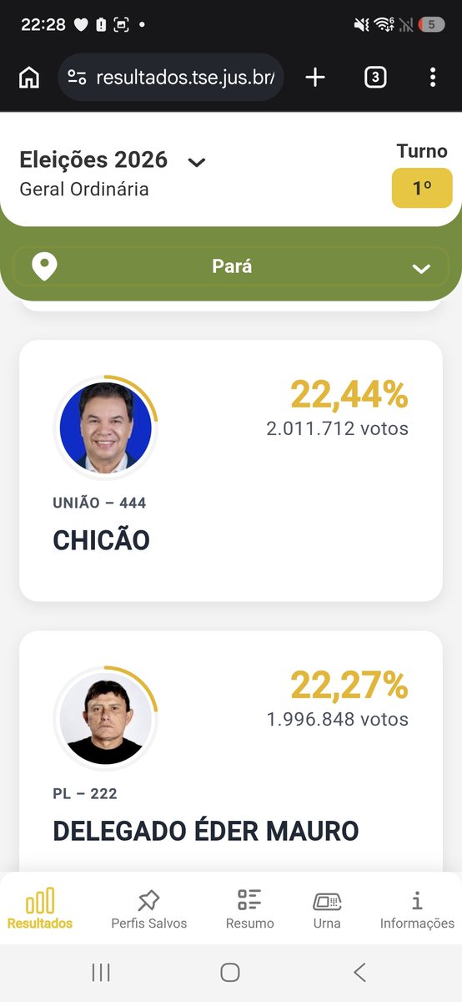Viewport: 462px width, 1002px height.
Task: Tap the Android back navigation button
Action: 359,972
